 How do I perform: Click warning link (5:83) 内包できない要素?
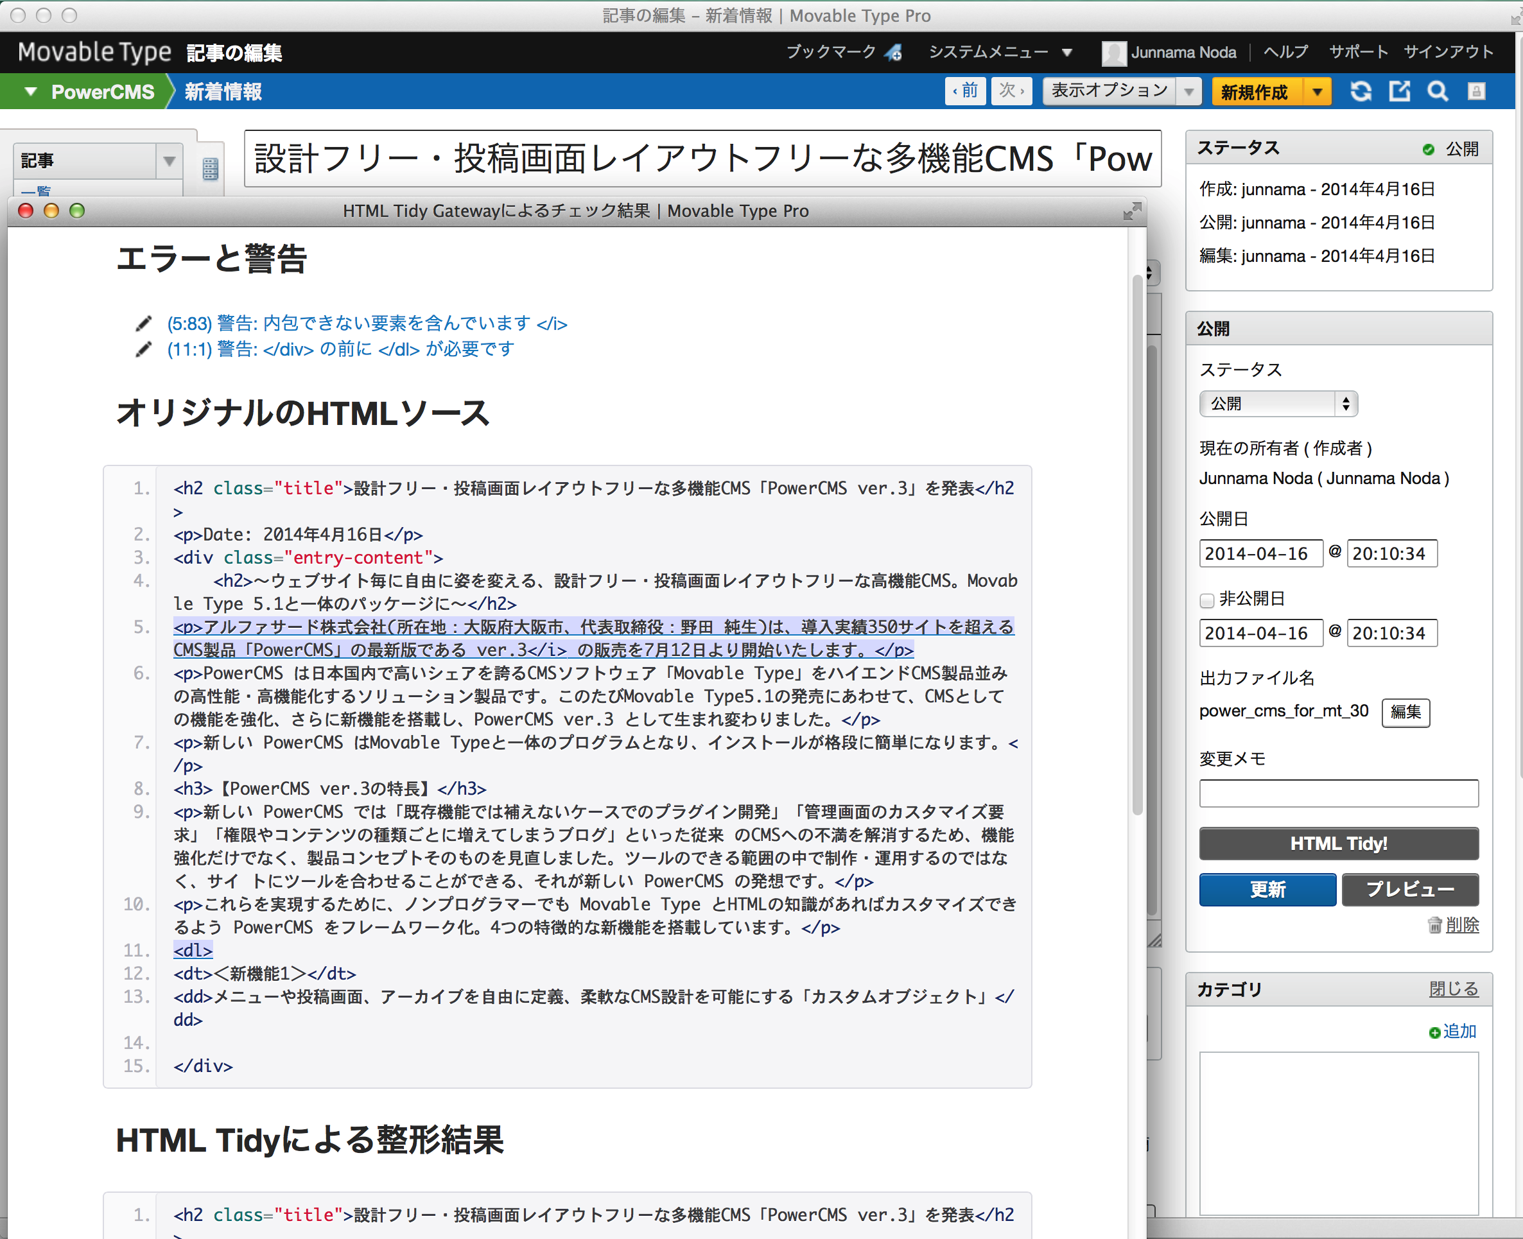click(367, 324)
